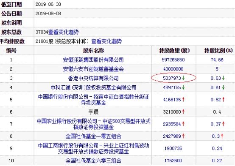Open 兴业上证红利低波动 fund shareholder link
235x166 pixels.
click(93, 149)
